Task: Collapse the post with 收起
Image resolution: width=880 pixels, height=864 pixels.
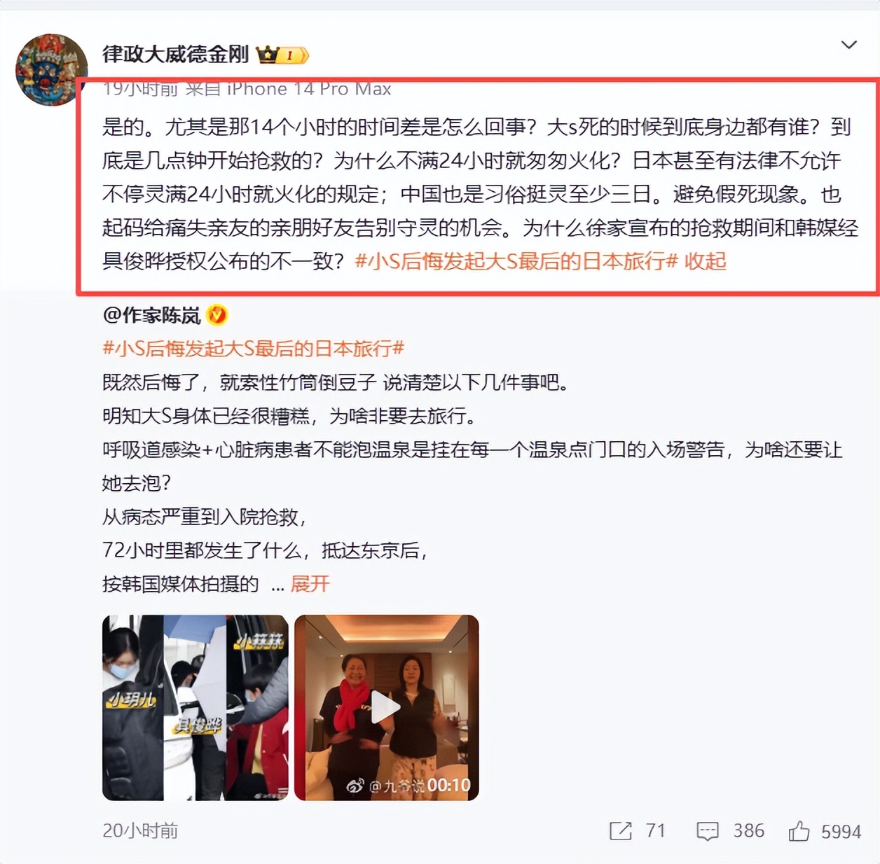Action: pyautogui.click(x=706, y=262)
